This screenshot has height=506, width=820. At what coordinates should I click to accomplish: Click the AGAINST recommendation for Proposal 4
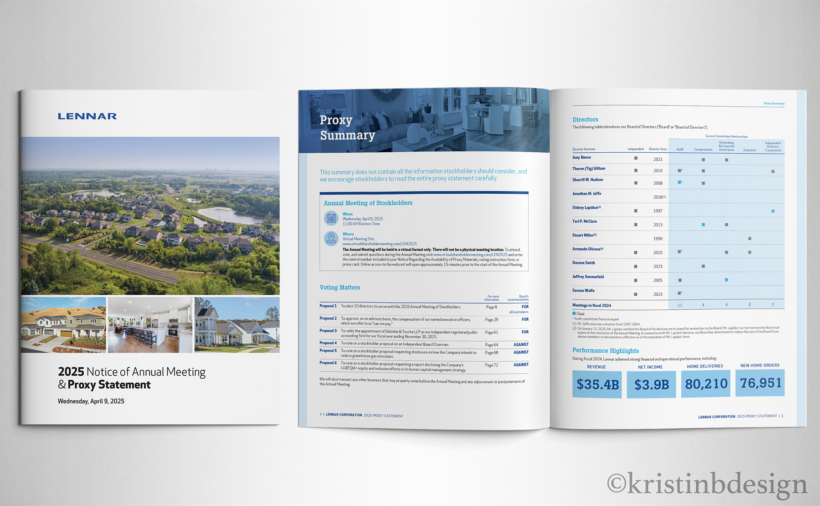point(521,344)
